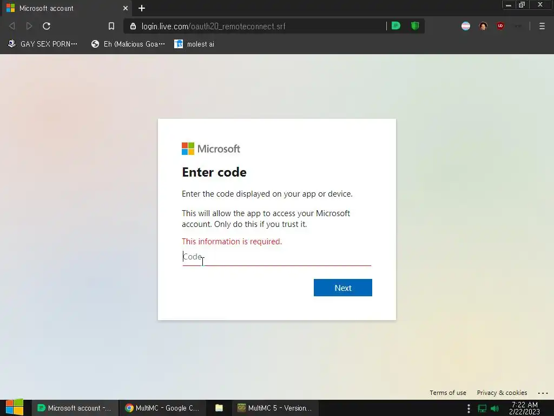The width and height of the screenshot is (554, 416).
Task: Minimize the browser window
Action: 509,5
